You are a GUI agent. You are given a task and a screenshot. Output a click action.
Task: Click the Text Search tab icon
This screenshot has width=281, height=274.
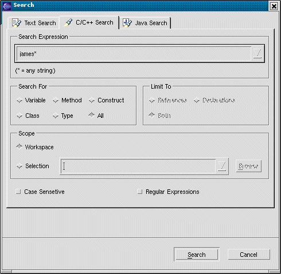pos(17,23)
